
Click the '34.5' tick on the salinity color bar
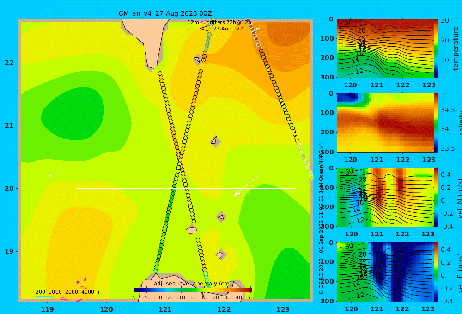(448, 110)
